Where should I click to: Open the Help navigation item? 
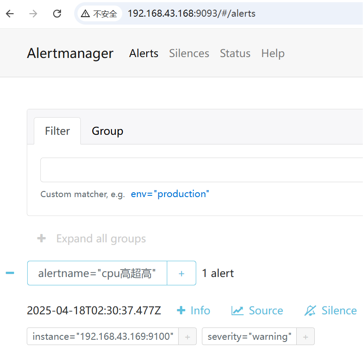point(273,53)
